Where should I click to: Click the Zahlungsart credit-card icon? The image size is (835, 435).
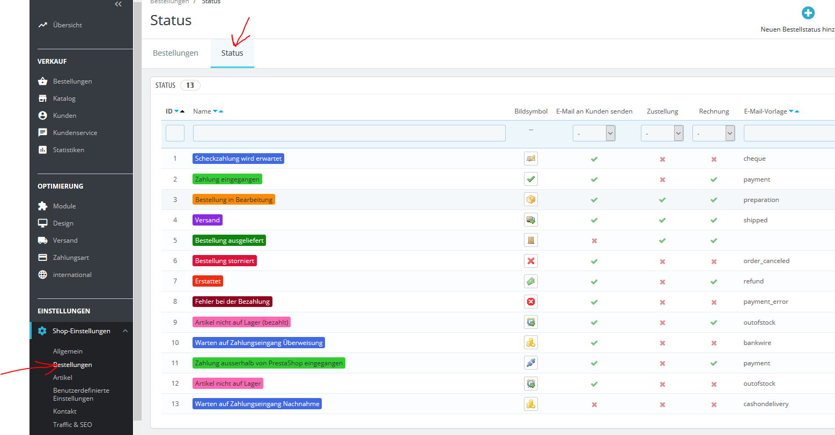point(43,258)
